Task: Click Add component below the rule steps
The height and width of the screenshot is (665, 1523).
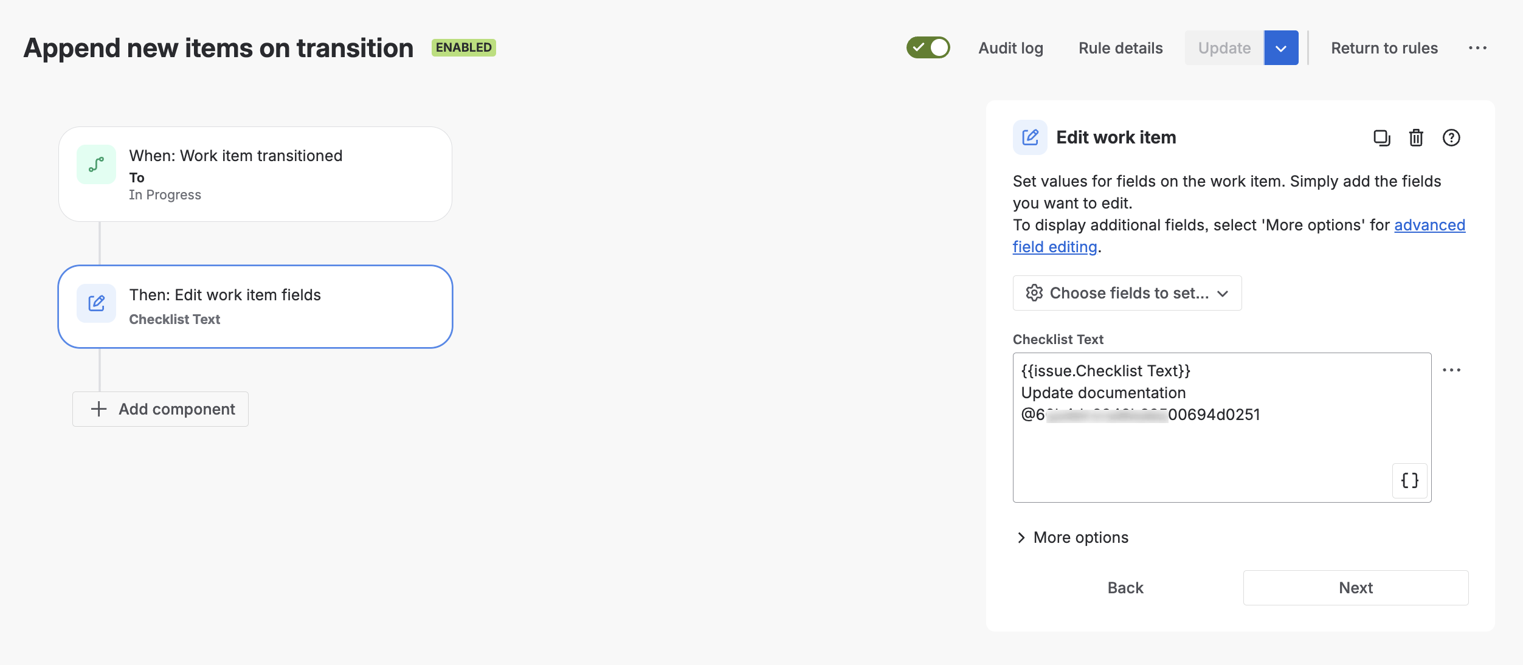Action: (160, 408)
